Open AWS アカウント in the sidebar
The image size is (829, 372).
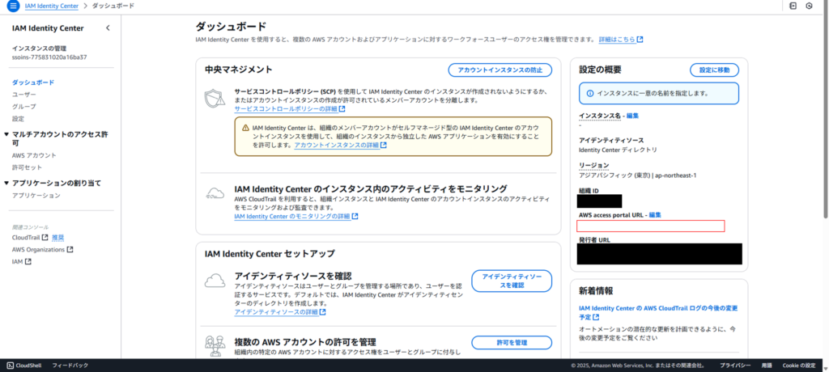tap(34, 155)
